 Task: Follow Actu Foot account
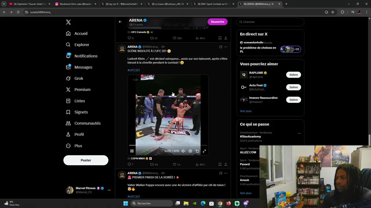[x=293, y=87]
